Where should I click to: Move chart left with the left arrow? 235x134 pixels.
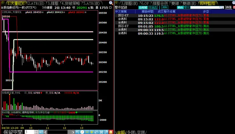45,132
